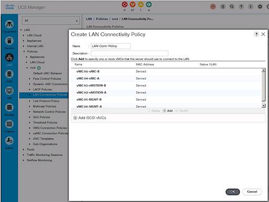Sort by the MAC Address column header

(x=145, y=65)
